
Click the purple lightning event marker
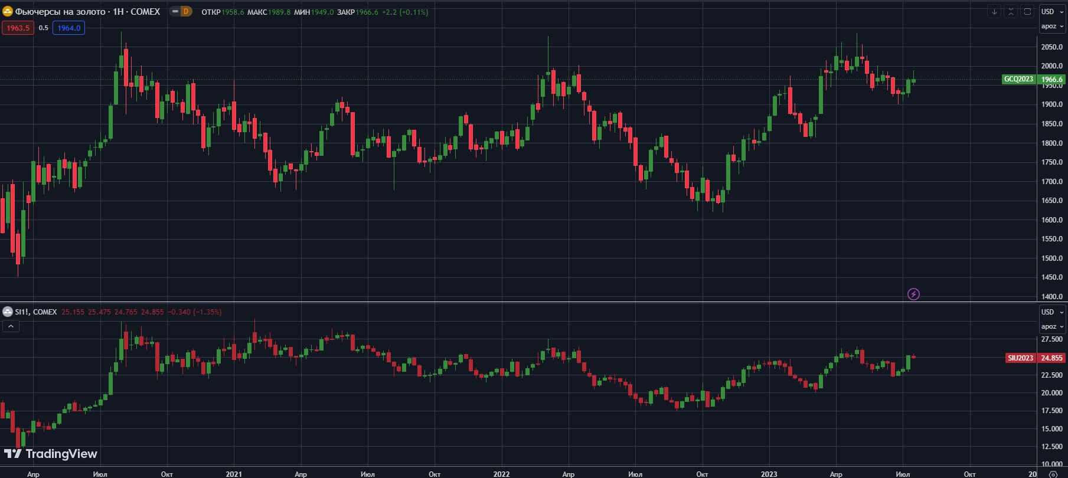tap(913, 294)
